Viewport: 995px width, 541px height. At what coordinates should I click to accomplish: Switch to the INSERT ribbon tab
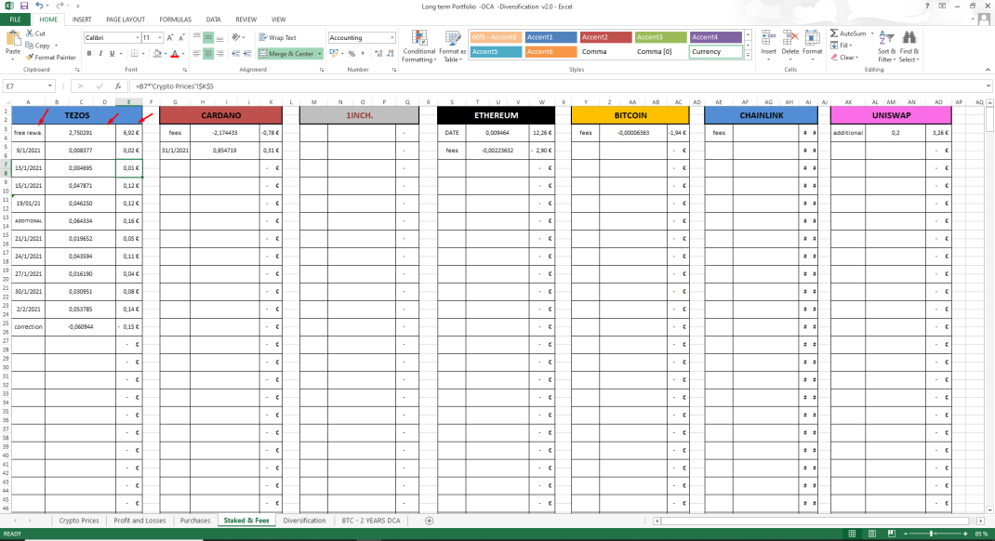point(81,20)
